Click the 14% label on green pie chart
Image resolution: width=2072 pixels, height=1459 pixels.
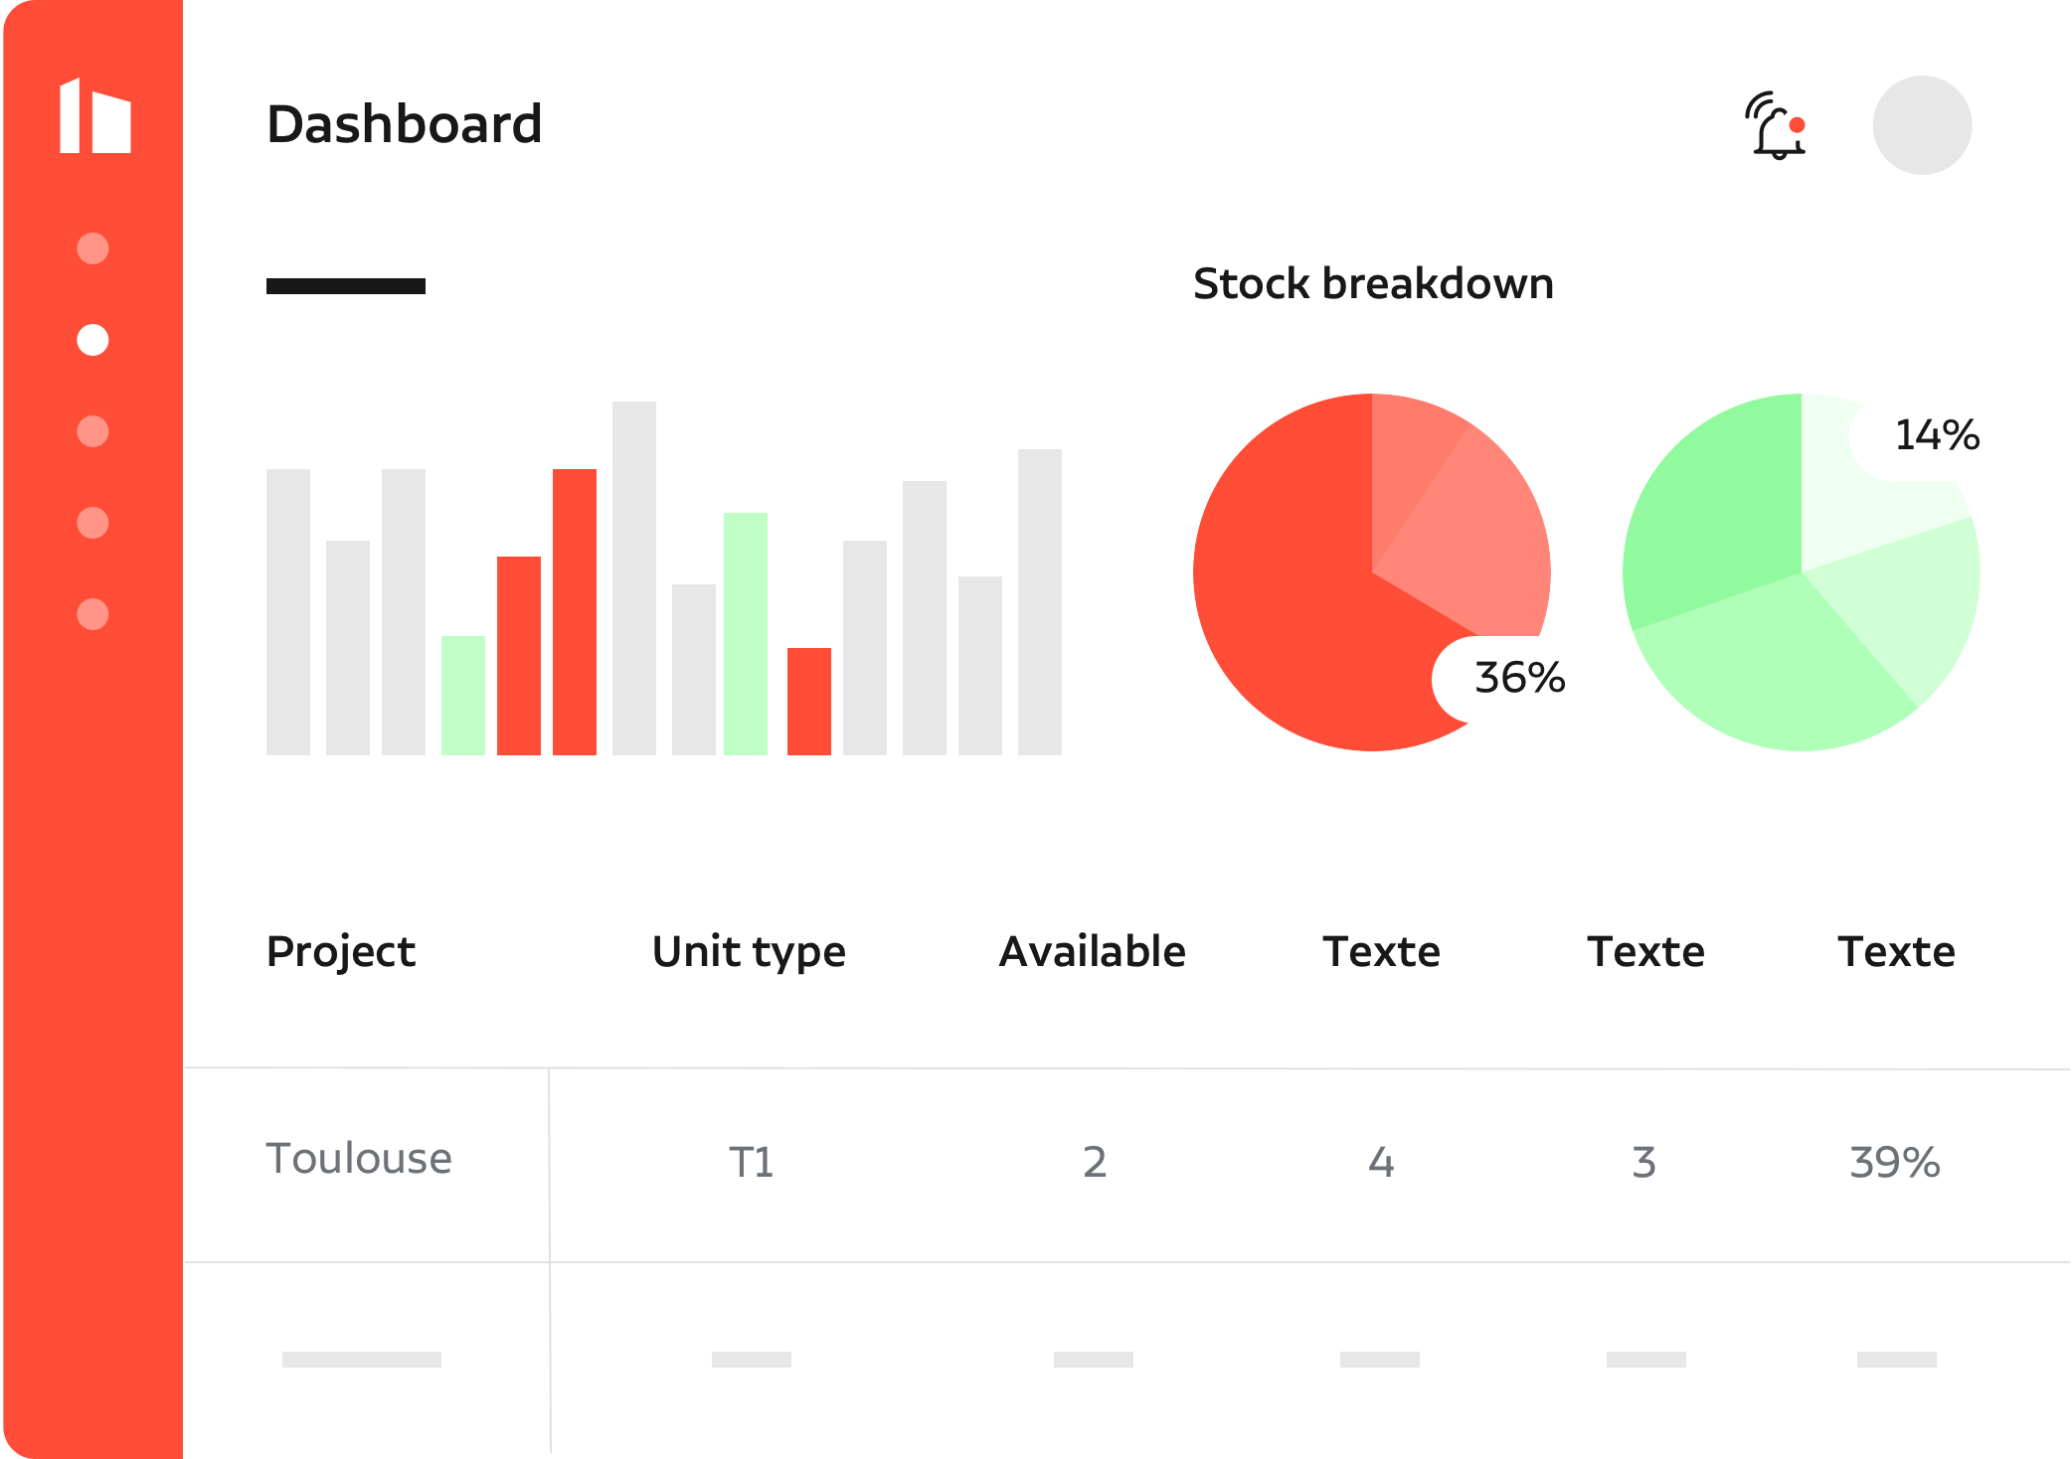(1937, 435)
